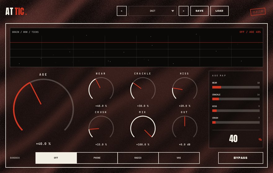Load a preset file
Screen dimensions: 273x173
point(219,11)
